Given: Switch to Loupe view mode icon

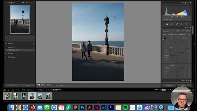Looking at the screenshot, I should tap(38, 85).
